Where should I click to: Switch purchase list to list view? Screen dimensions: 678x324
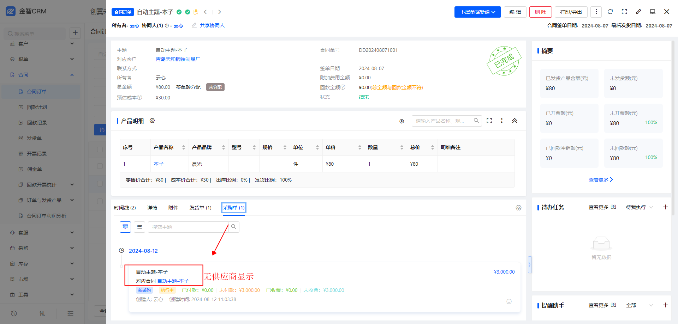pyautogui.click(x=139, y=227)
